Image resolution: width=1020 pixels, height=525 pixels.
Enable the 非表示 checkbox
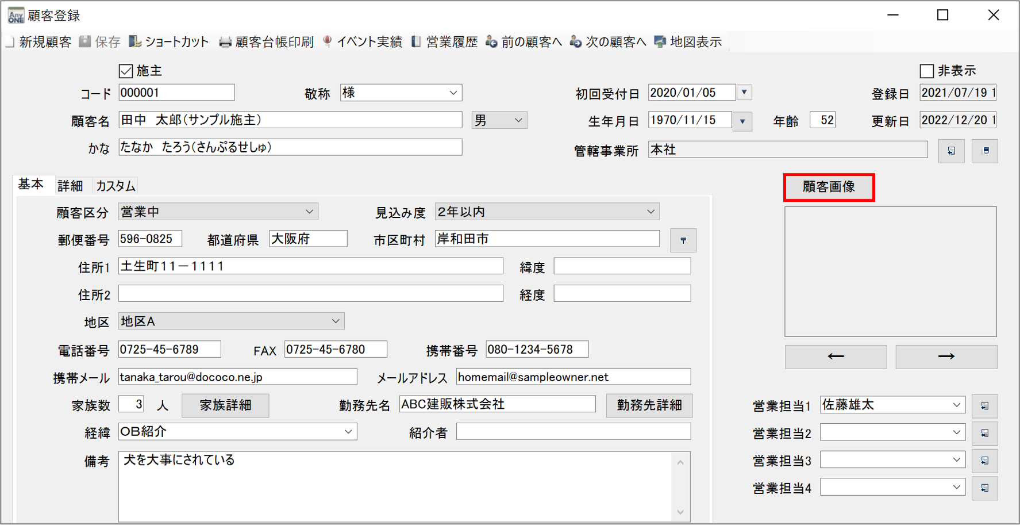click(x=926, y=71)
